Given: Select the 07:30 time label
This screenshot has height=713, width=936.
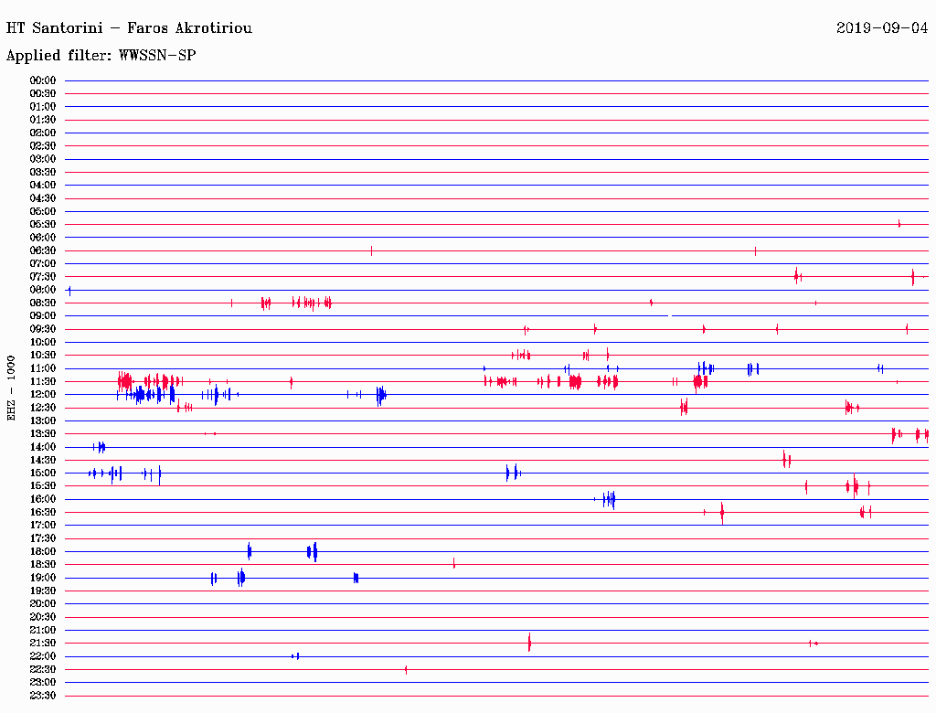Looking at the screenshot, I should pos(43,276).
